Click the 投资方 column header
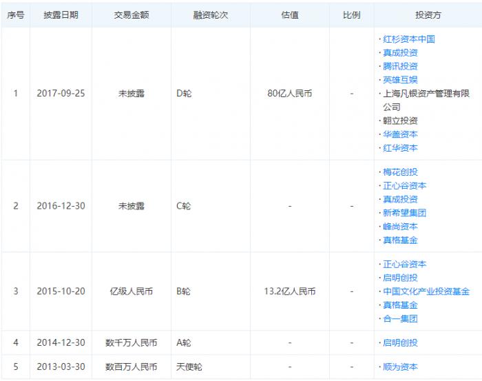 (428, 14)
